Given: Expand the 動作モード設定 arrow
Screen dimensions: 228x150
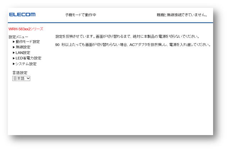Looking at the screenshot, I should click(13, 42).
